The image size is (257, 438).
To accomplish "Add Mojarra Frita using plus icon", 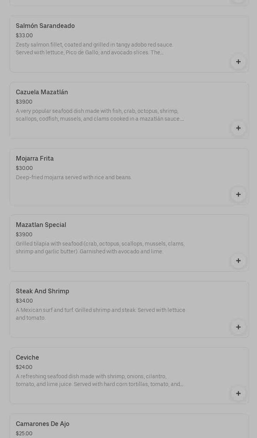I will pyautogui.click(x=238, y=194).
